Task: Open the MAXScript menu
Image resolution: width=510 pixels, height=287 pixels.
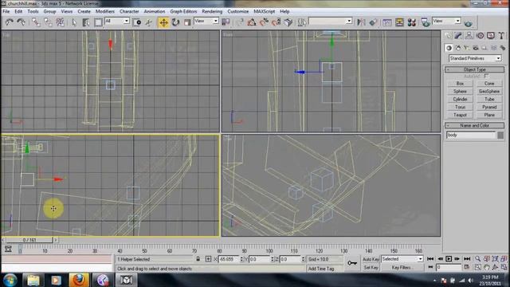Action: point(264,11)
